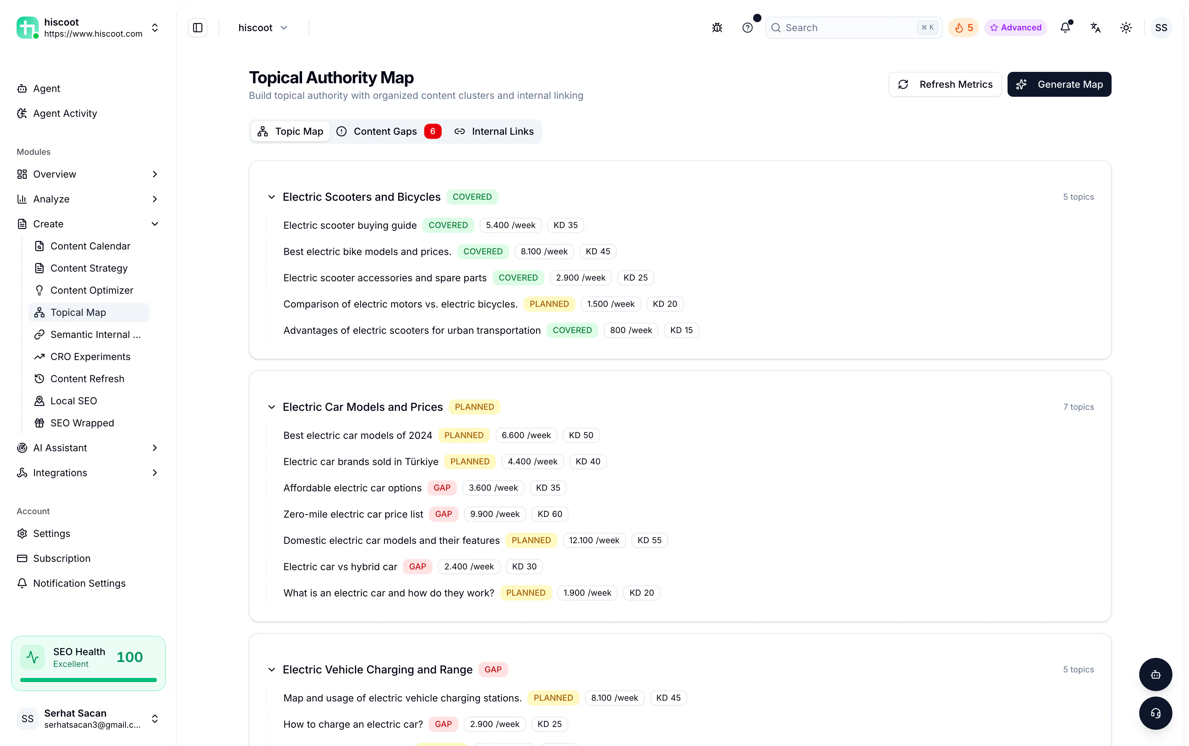Open the floating agent bot button

(1155, 674)
